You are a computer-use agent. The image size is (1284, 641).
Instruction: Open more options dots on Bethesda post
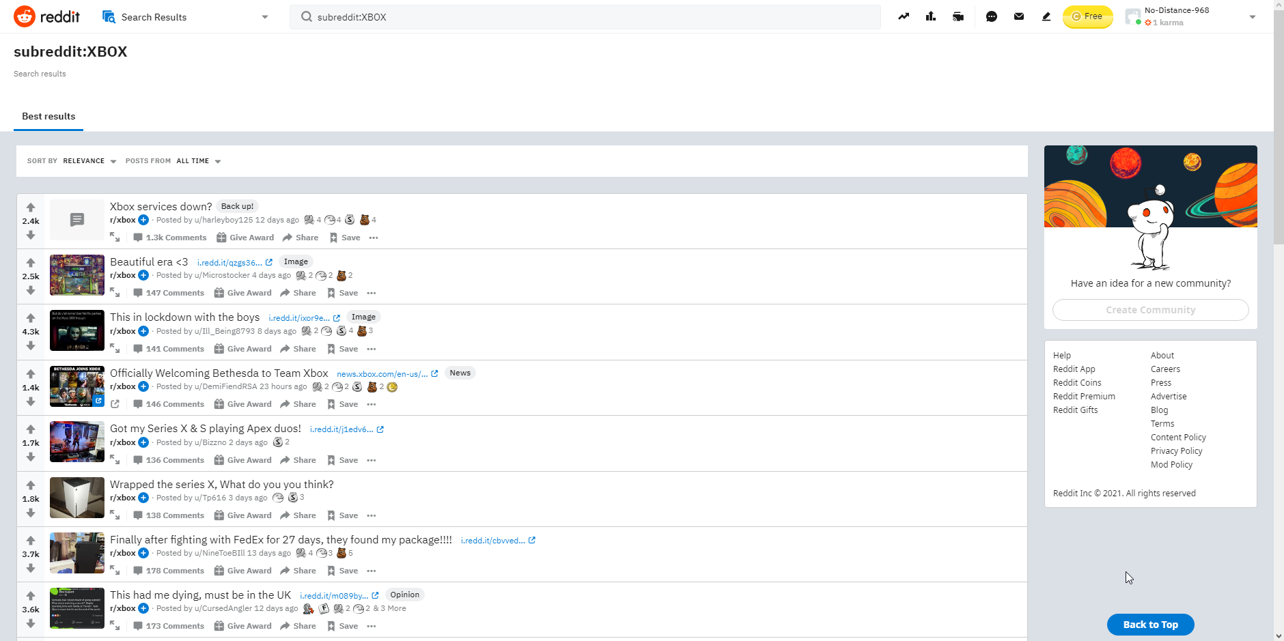tap(372, 404)
